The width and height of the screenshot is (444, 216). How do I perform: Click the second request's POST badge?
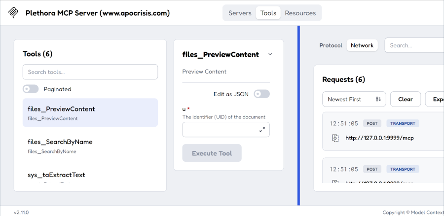tap(372, 169)
